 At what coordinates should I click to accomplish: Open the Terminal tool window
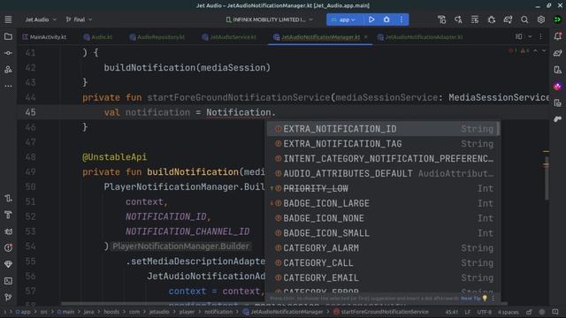(x=8, y=281)
